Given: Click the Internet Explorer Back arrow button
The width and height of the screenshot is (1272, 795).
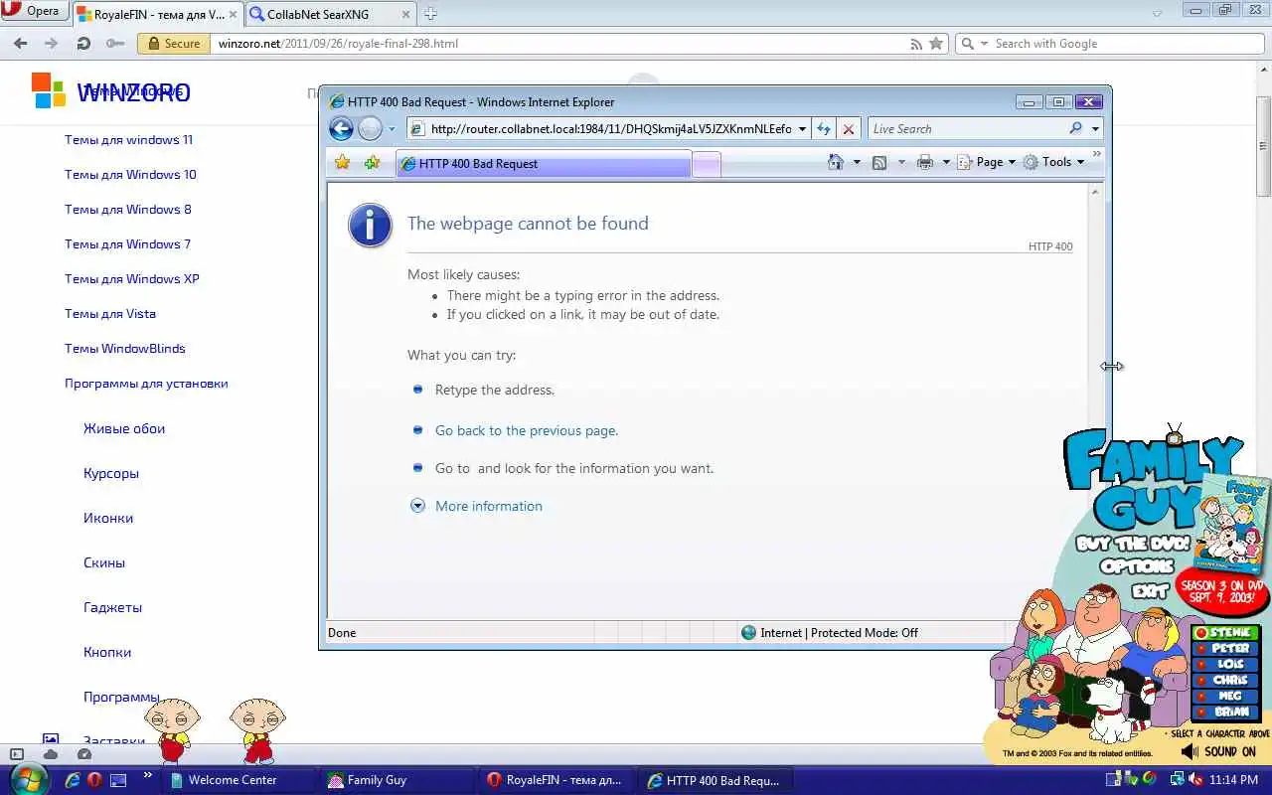Looking at the screenshot, I should click(341, 129).
